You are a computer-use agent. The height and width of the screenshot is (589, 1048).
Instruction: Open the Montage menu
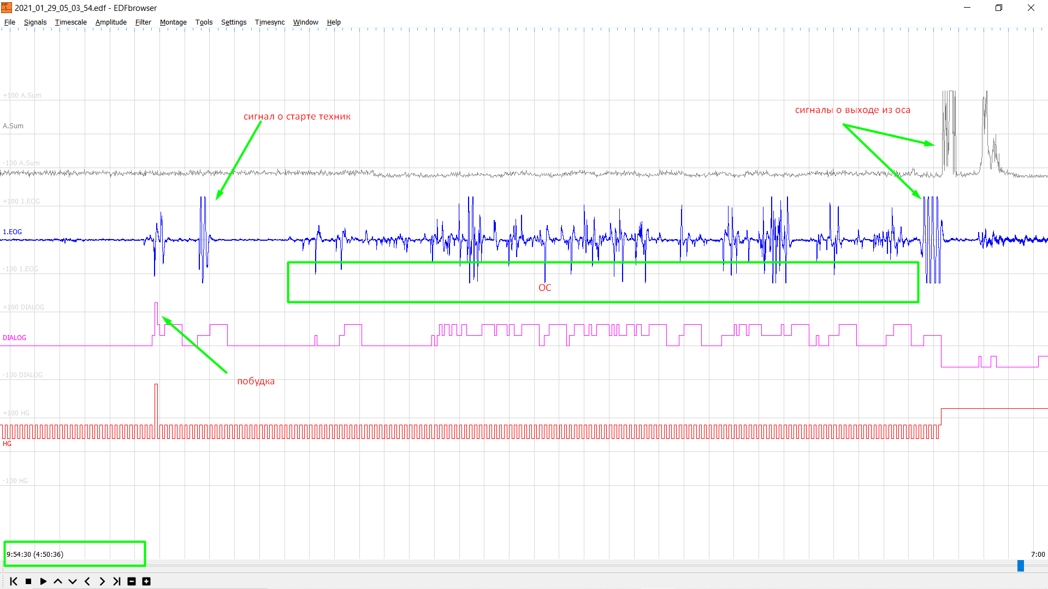tap(173, 22)
